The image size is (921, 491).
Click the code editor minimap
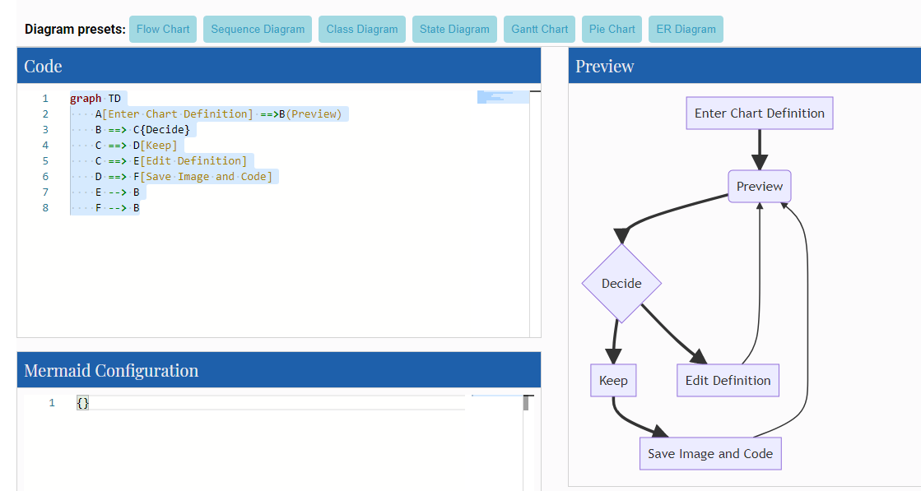coord(503,97)
